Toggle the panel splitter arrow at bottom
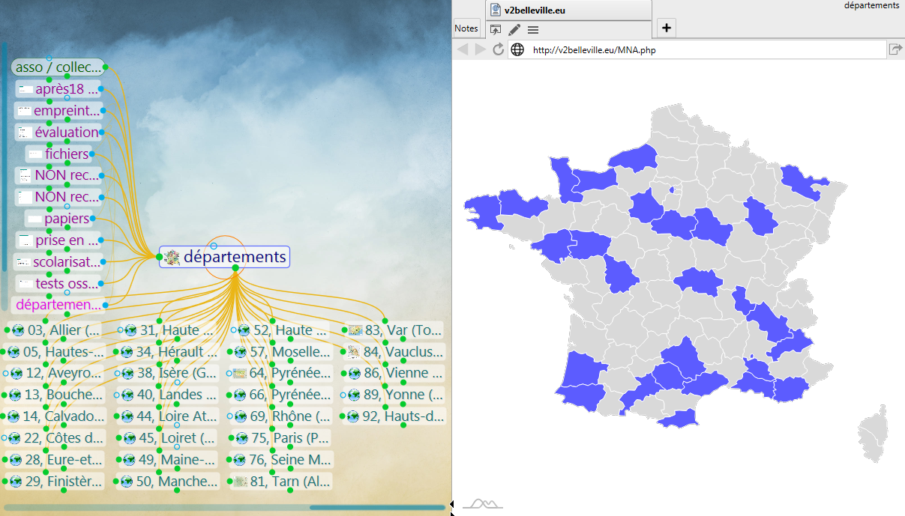The width and height of the screenshot is (905, 516). (x=451, y=509)
